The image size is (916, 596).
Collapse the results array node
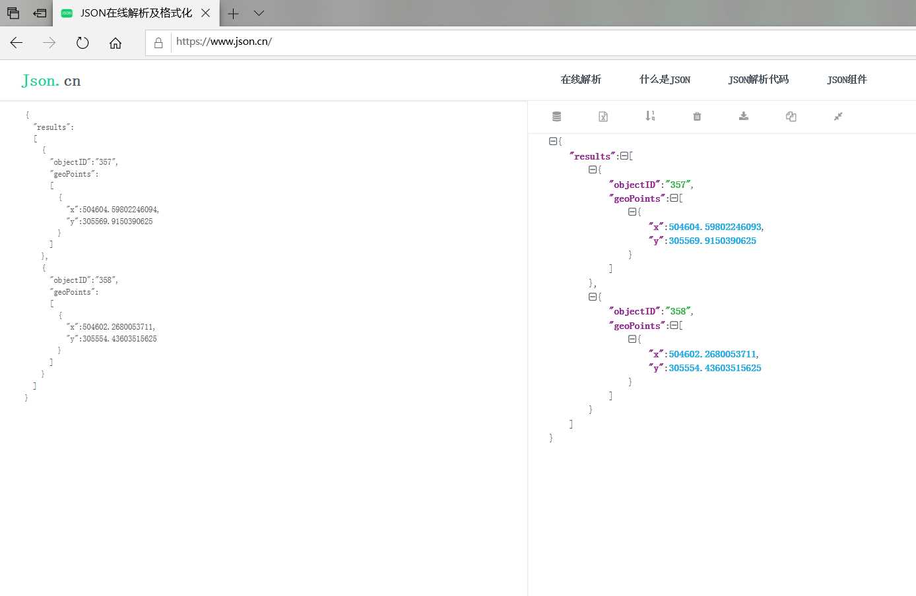(x=624, y=156)
